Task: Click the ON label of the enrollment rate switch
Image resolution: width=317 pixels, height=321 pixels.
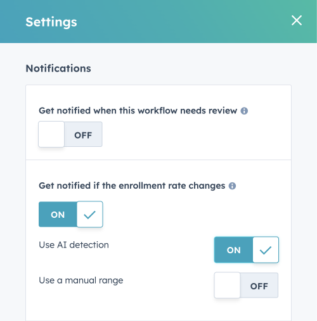Action: pyautogui.click(x=58, y=215)
